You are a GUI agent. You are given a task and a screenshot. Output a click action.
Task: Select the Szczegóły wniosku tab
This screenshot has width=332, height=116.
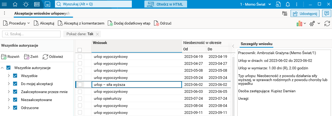(256, 44)
